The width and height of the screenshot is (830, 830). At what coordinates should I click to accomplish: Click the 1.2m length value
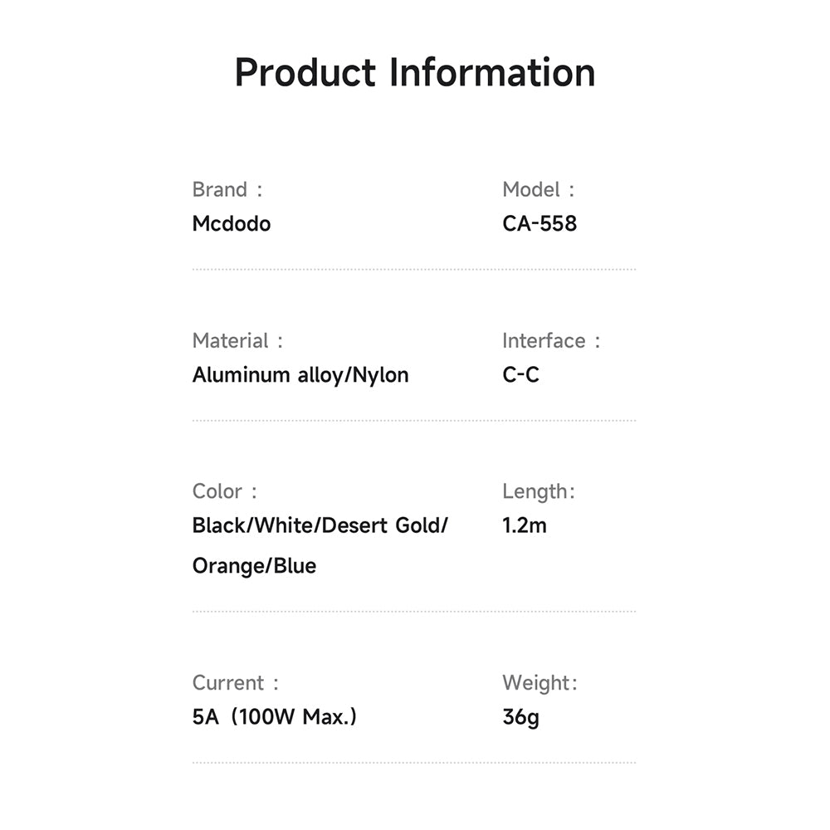[x=525, y=525]
